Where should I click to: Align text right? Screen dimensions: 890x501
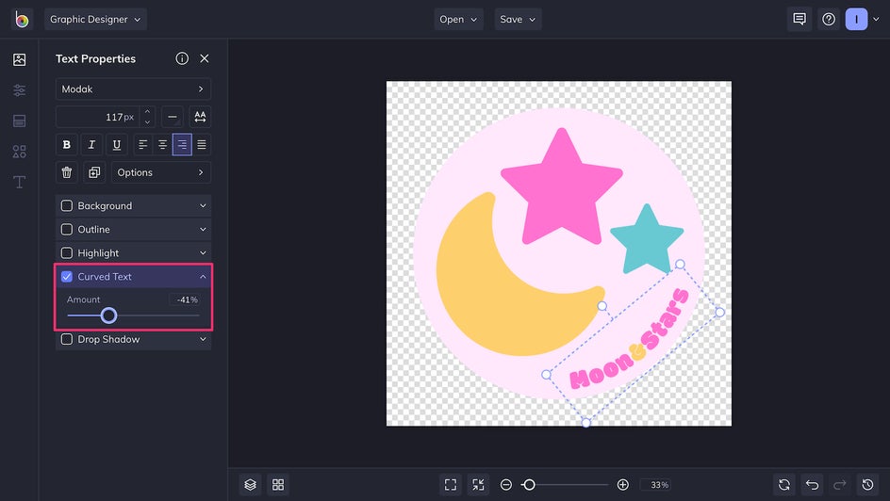[x=182, y=144]
